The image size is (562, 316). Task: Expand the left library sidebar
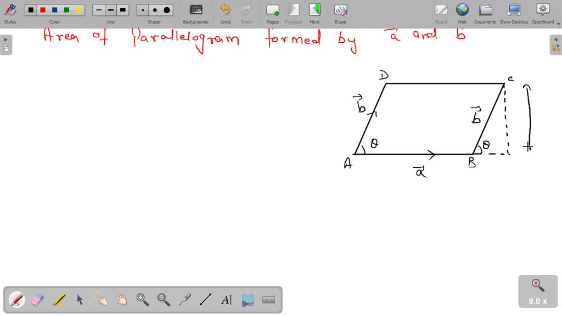[x=5, y=38]
